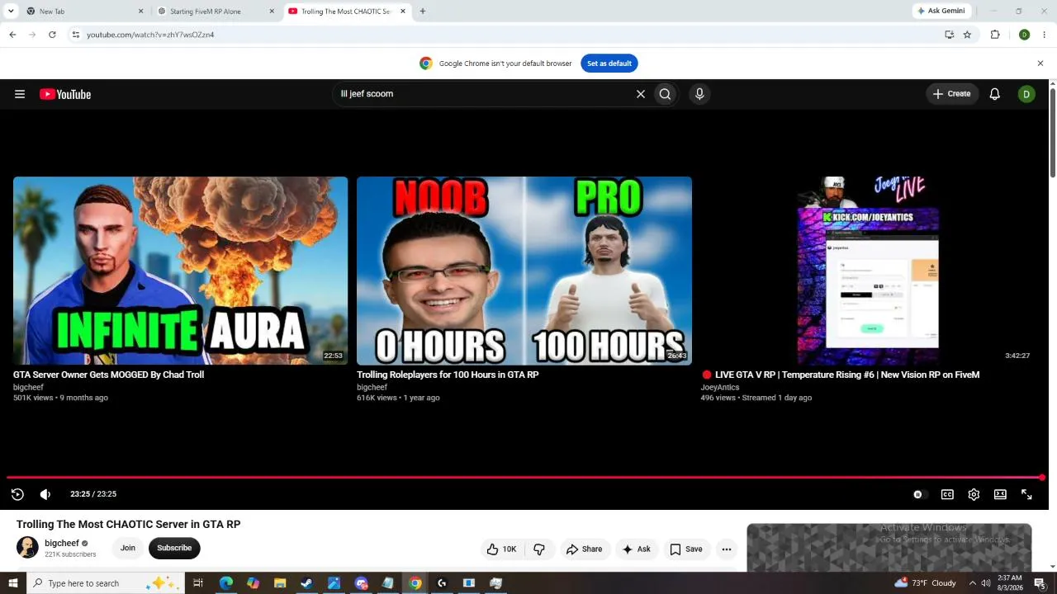
Task: Toggle closed captions in the player
Action: (x=947, y=494)
